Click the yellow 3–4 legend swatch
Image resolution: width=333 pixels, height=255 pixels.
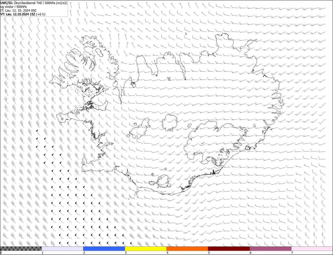point(146,248)
